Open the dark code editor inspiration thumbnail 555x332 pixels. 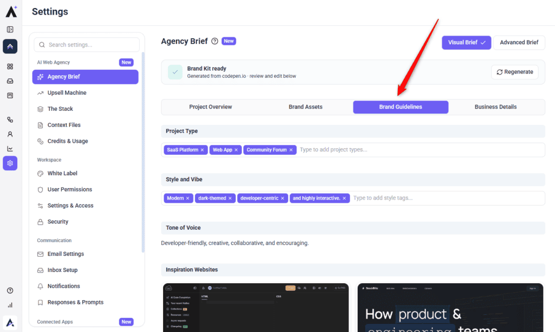point(256,307)
